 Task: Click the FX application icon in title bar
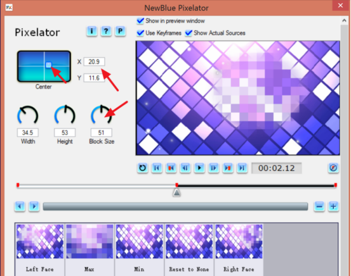click(x=9, y=8)
